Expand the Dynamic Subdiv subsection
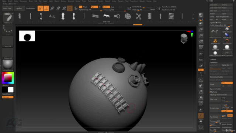The height and width of the screenshot is (133, 236). coord(215,89)
